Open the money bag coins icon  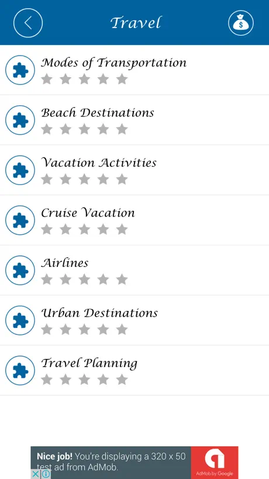click(241, 23)
